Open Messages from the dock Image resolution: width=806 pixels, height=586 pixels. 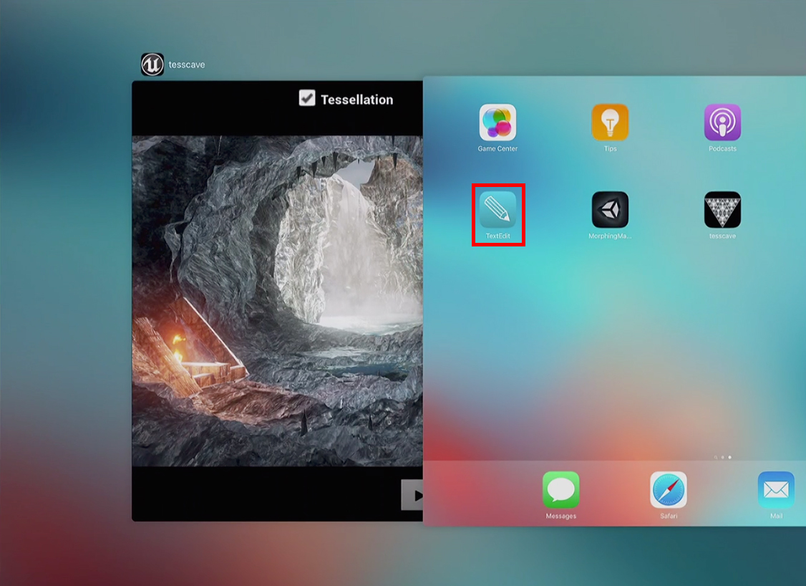[x=560, y=490]
